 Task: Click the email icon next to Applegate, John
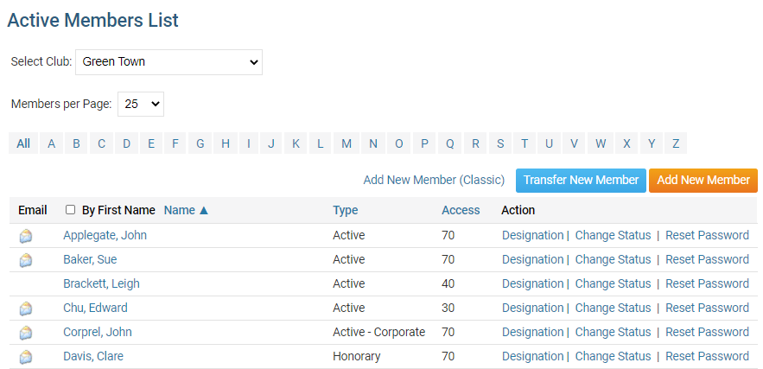[x=26, y=236]
